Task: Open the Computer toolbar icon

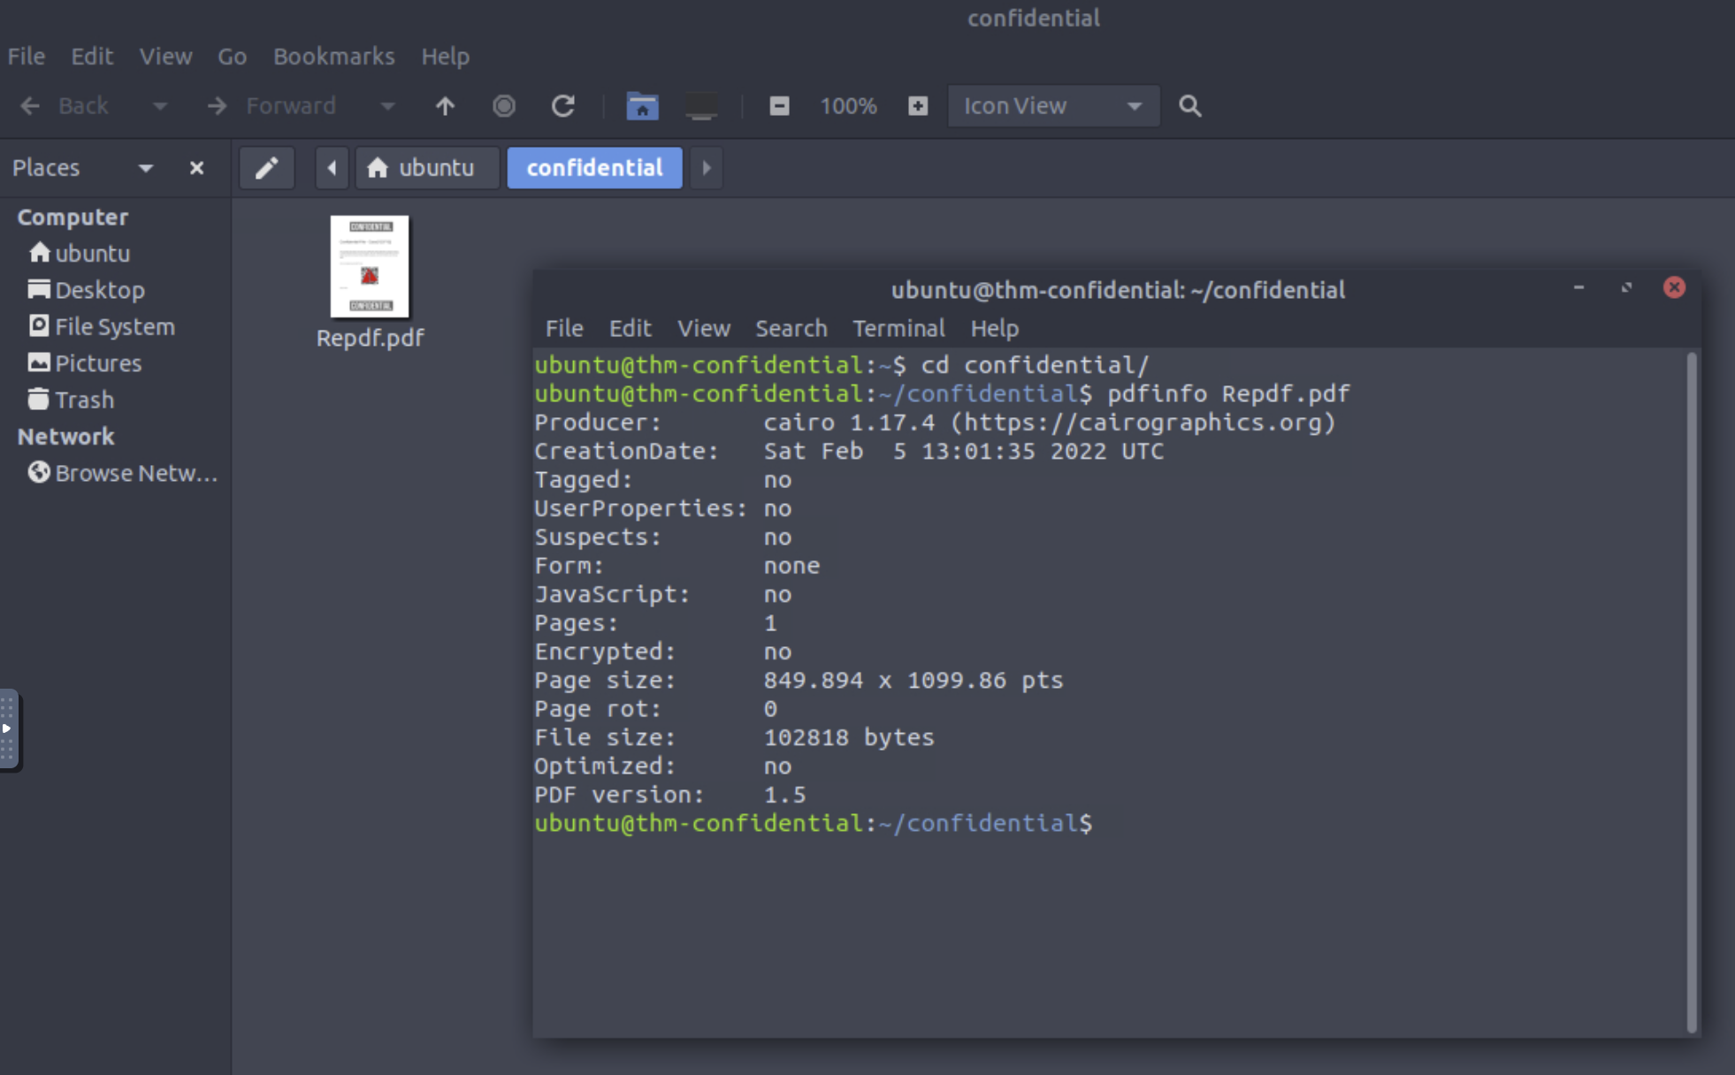Action: point(702,106)
